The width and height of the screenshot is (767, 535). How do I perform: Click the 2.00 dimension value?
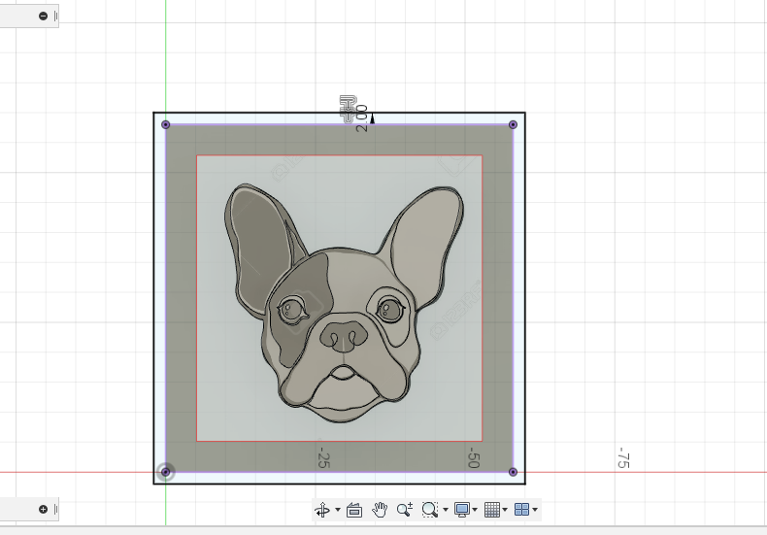click(x=362, y=117)
